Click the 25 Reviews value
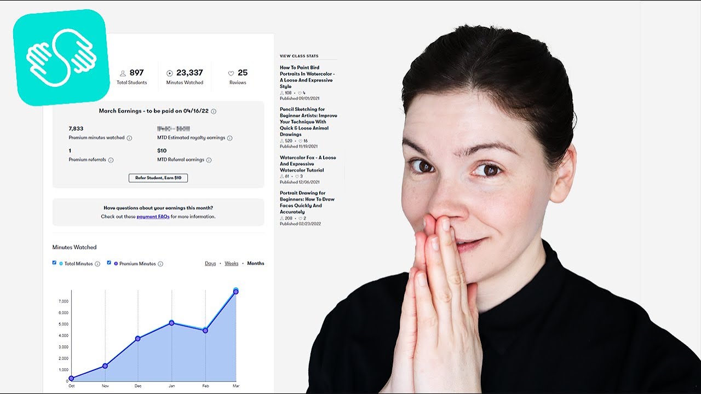Viewport: 701px width, 394px height. (x=243, y=73)
